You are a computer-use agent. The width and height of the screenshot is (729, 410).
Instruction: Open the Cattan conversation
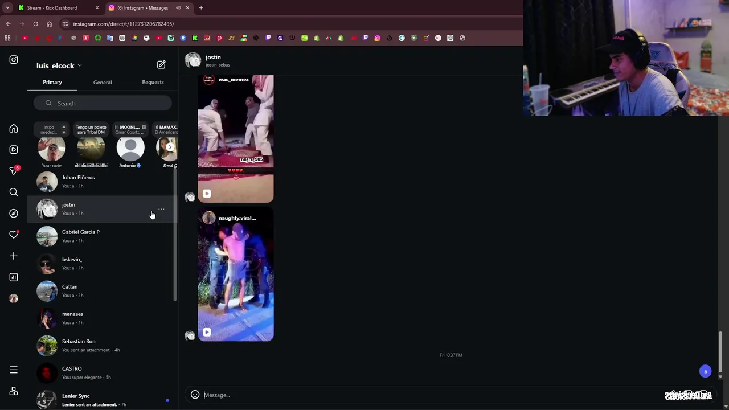pos(103,291)
